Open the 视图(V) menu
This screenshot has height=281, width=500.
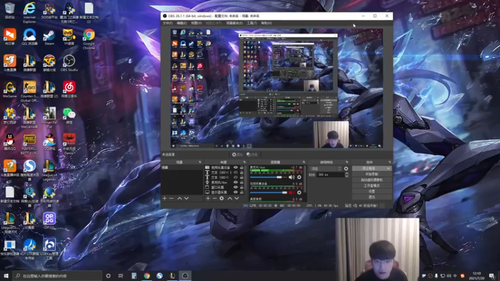(196, 23)
